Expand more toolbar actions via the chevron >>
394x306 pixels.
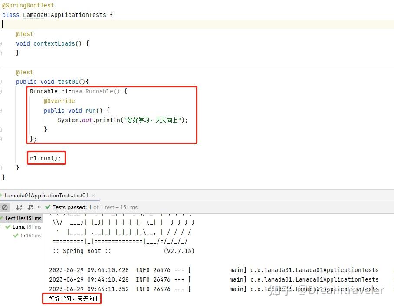coord(39,207)
